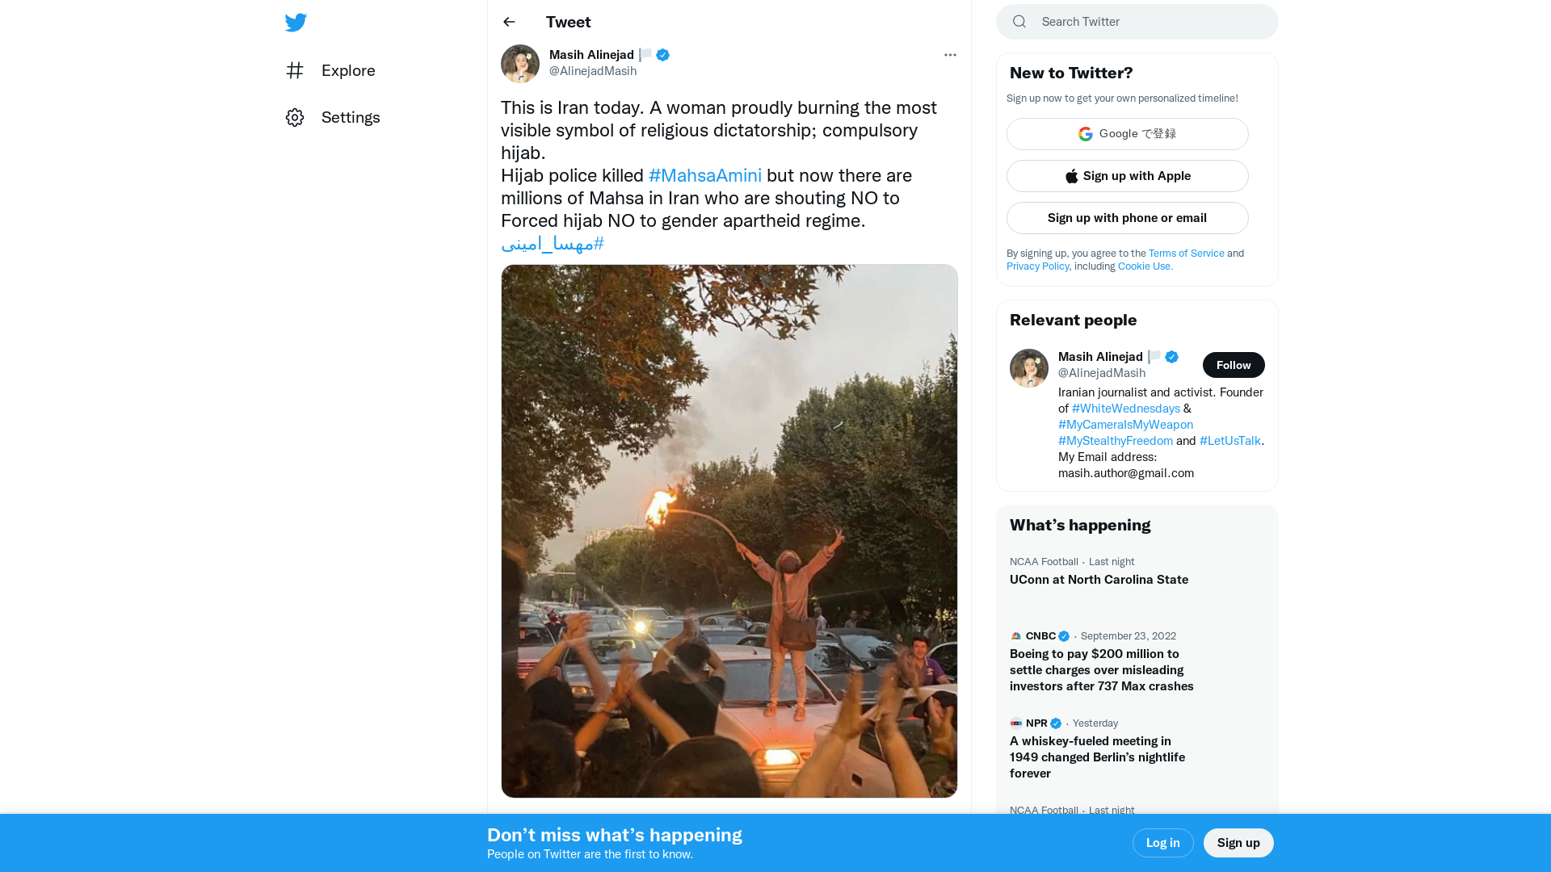Click the search magnifying glass icon
Image resolution: width=1551 pixels, height=872 pixels.
1019,22
